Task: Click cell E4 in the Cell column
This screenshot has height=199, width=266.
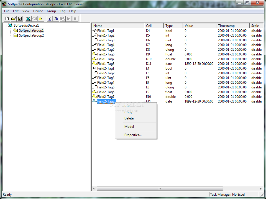Action: [148, 68]
